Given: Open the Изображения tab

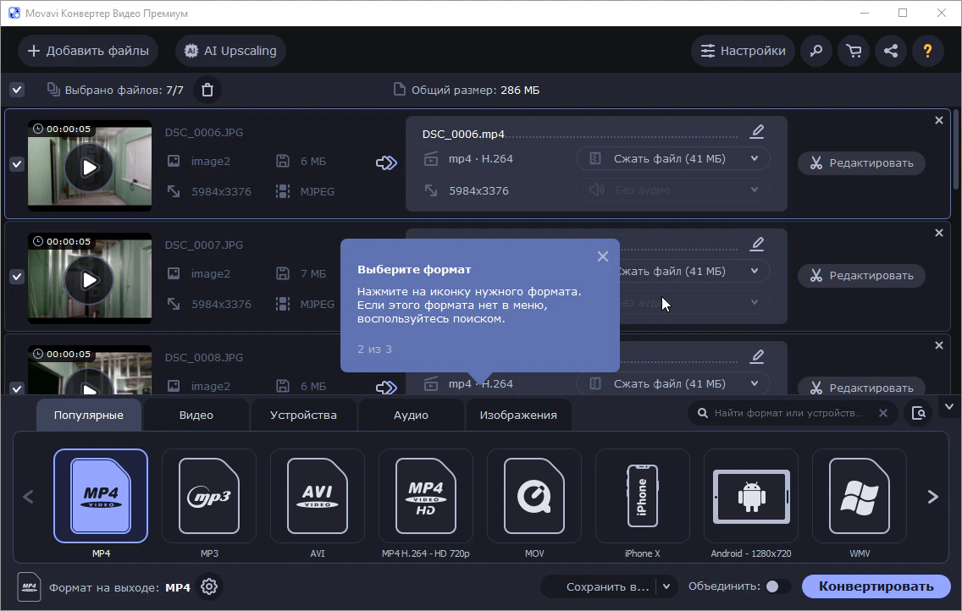Looking at the screenshot, I should coord(517,415).
